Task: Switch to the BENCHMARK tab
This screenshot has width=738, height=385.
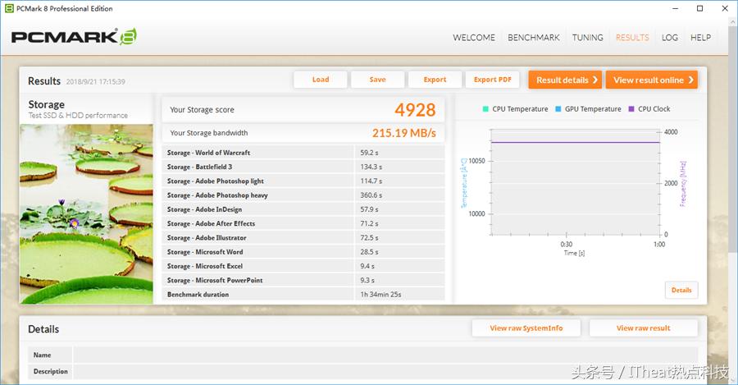Action: point(533,38)
